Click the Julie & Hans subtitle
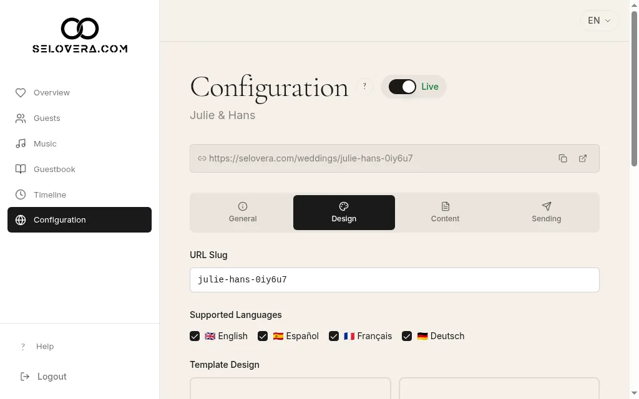Viewport: 639px width, 399px height. (223, 115)
